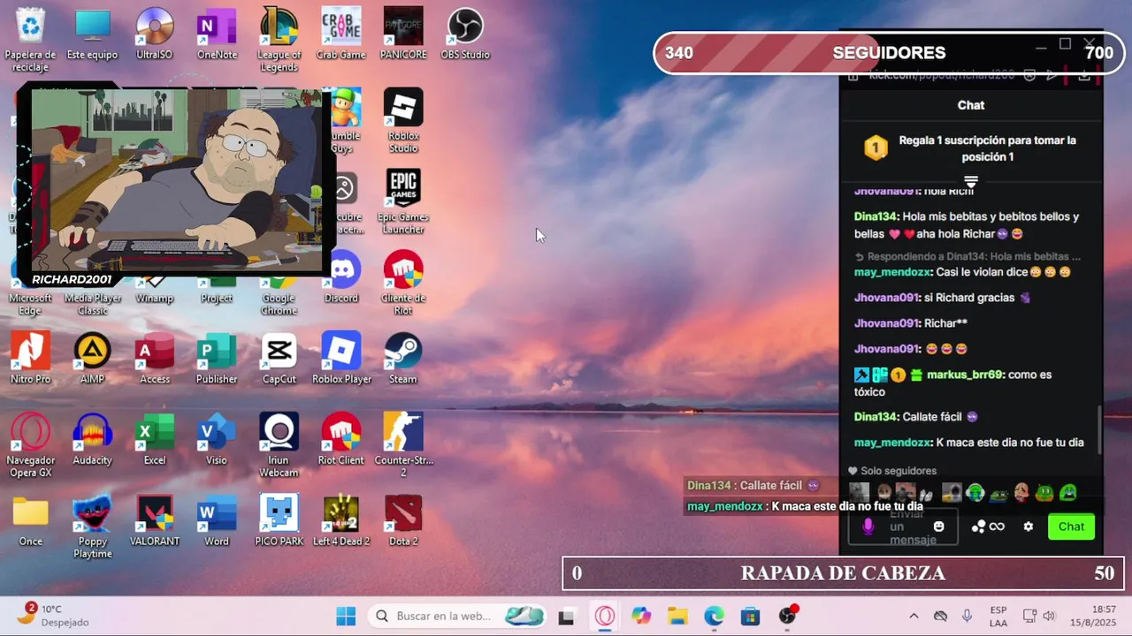Click the gold position 1 badge
The width and height of the screenshot is (1132, 636).
[x=876, y=148]
